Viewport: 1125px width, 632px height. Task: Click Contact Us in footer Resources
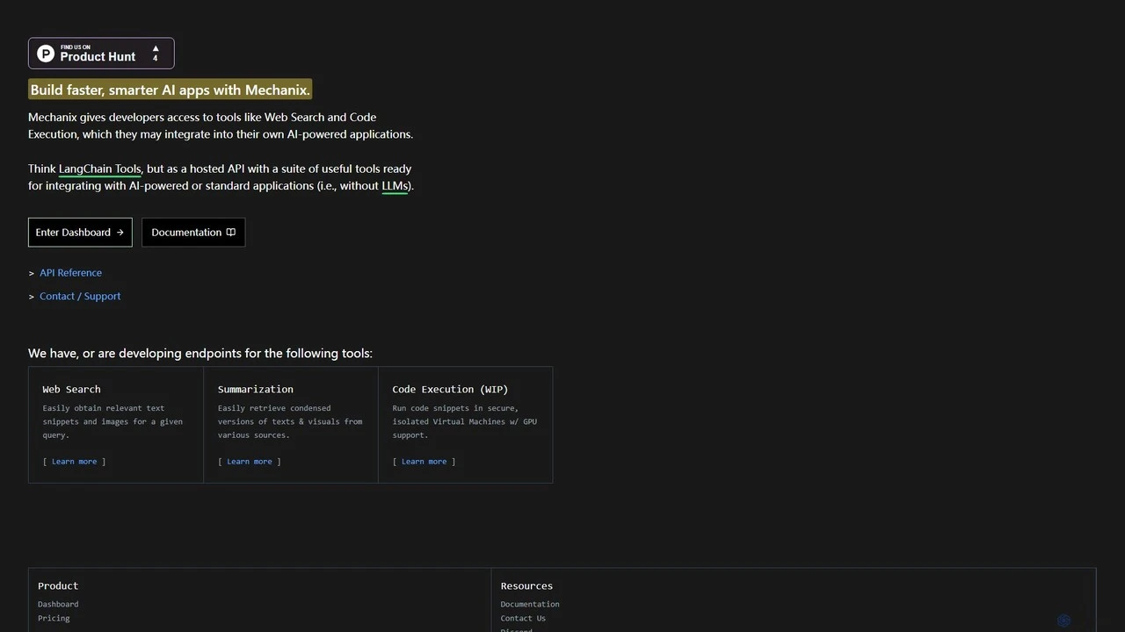(x=523, y=618)
